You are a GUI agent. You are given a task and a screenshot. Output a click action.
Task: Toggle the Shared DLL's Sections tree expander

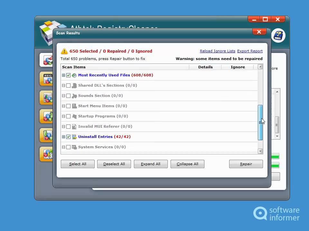coord(63,85)
